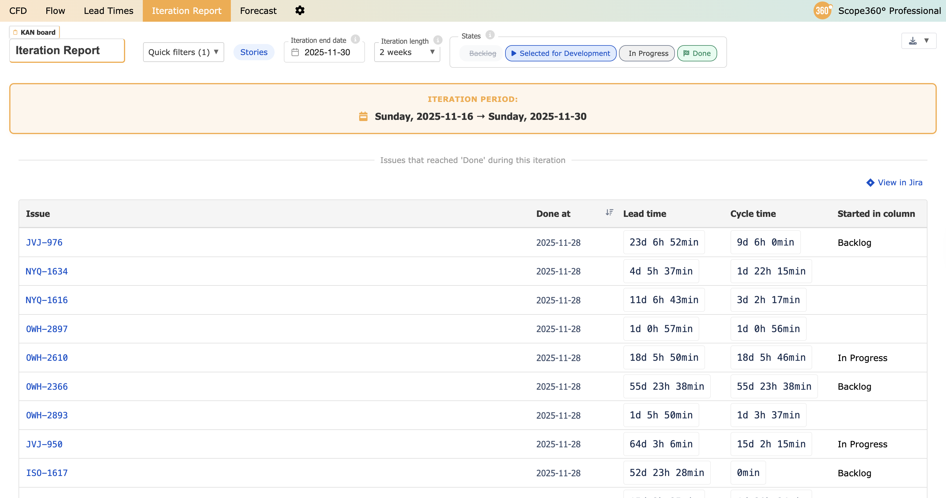
Task: Toggle the Backlog state chip
Action: coord(482,54)
